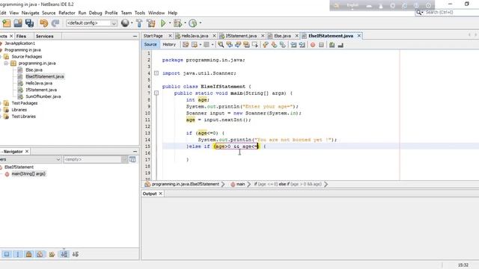This screenshot has height=269, width=479.
Task: Switch to the Start Page editor tab
Action: 153,36
